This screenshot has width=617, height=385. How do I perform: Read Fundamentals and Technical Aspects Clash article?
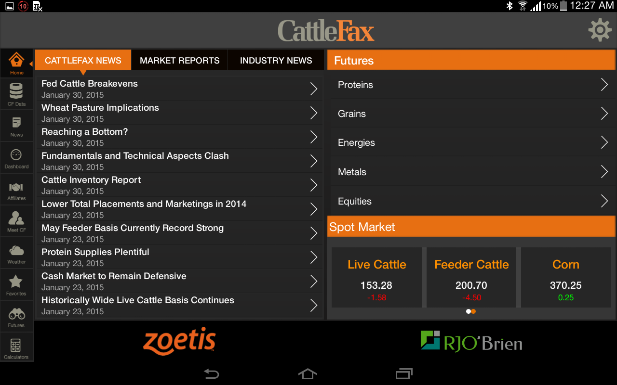tap(179, 161)
